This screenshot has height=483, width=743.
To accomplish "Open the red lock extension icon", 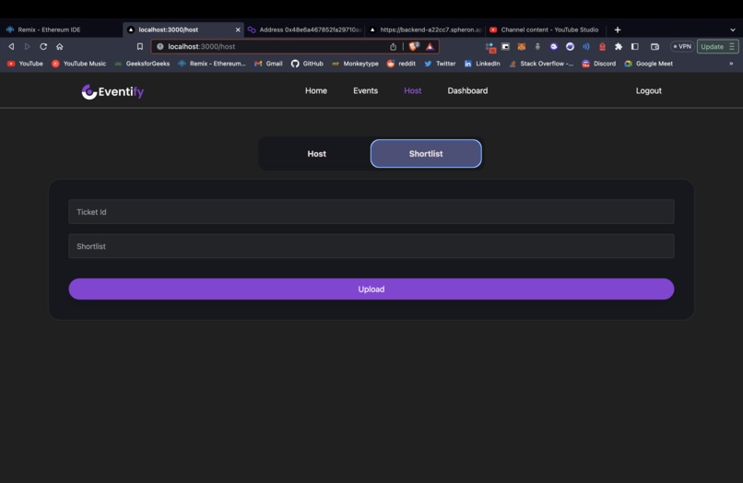I will 602,46.
